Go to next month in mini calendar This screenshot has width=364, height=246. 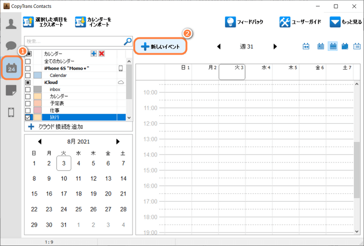[x=118, y=142]
